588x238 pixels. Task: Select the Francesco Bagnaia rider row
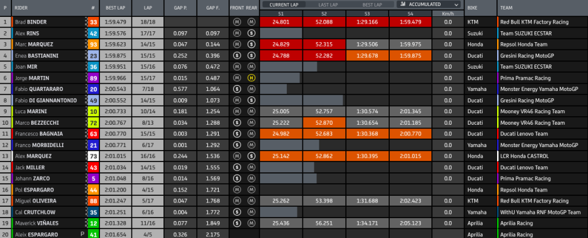pos(294,134)
